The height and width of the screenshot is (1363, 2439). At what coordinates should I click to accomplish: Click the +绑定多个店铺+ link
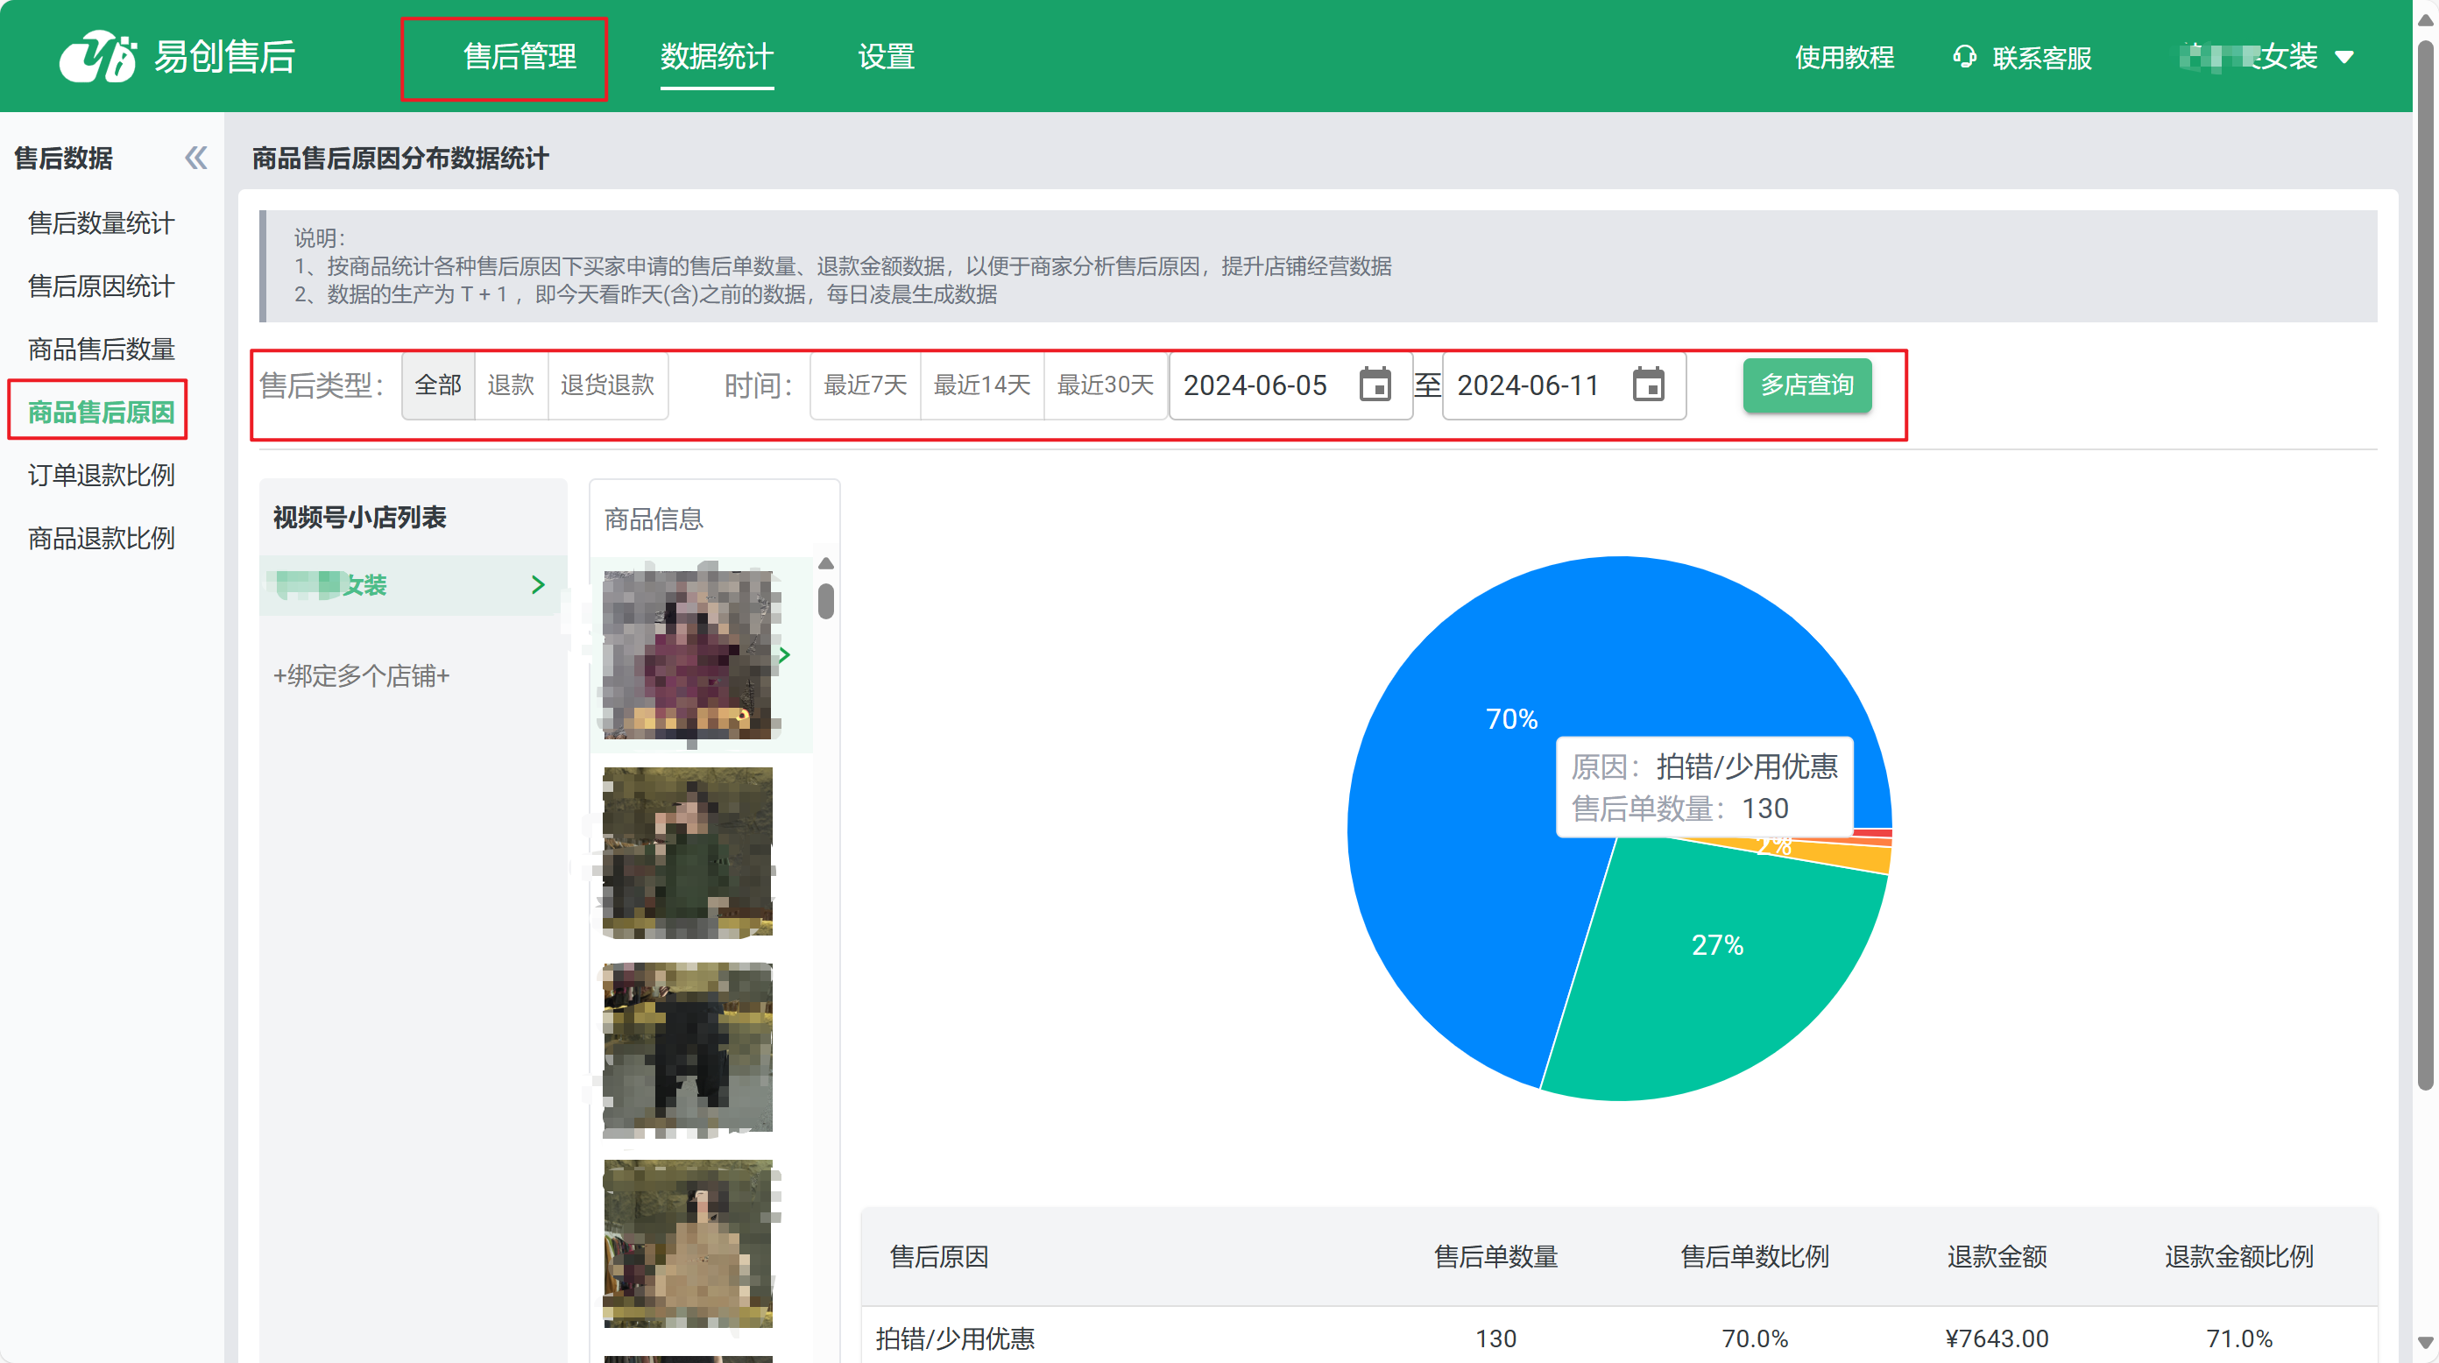pyautogui.click(x=361, y=676)
